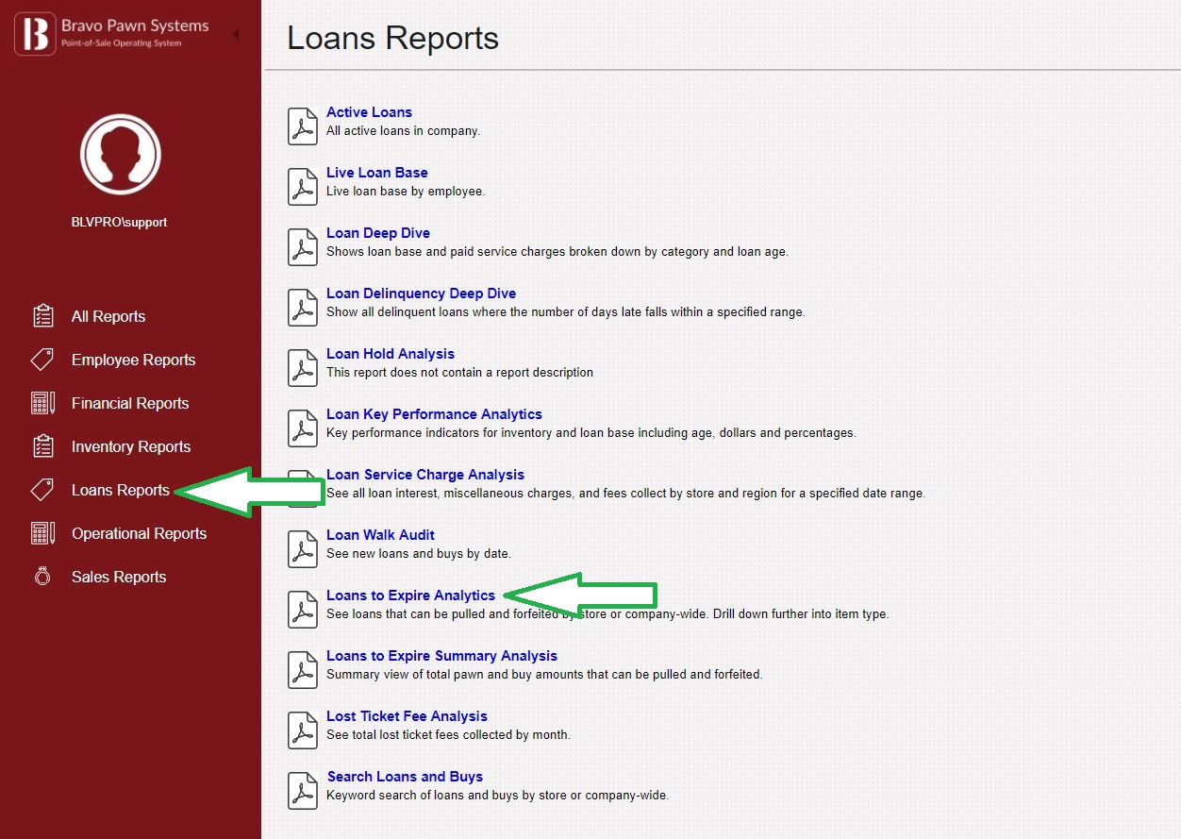The width and height of the screenshot is (1181, 839).
Task: Click 'This report does not contain a report description'
Action: [459, 373]
